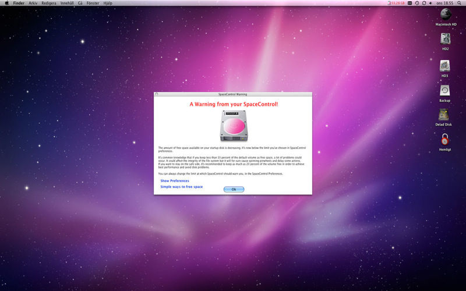Screen dimensions: 466x291
Task: Click the sync status icon in menu bar
Action: coord(424,3)
